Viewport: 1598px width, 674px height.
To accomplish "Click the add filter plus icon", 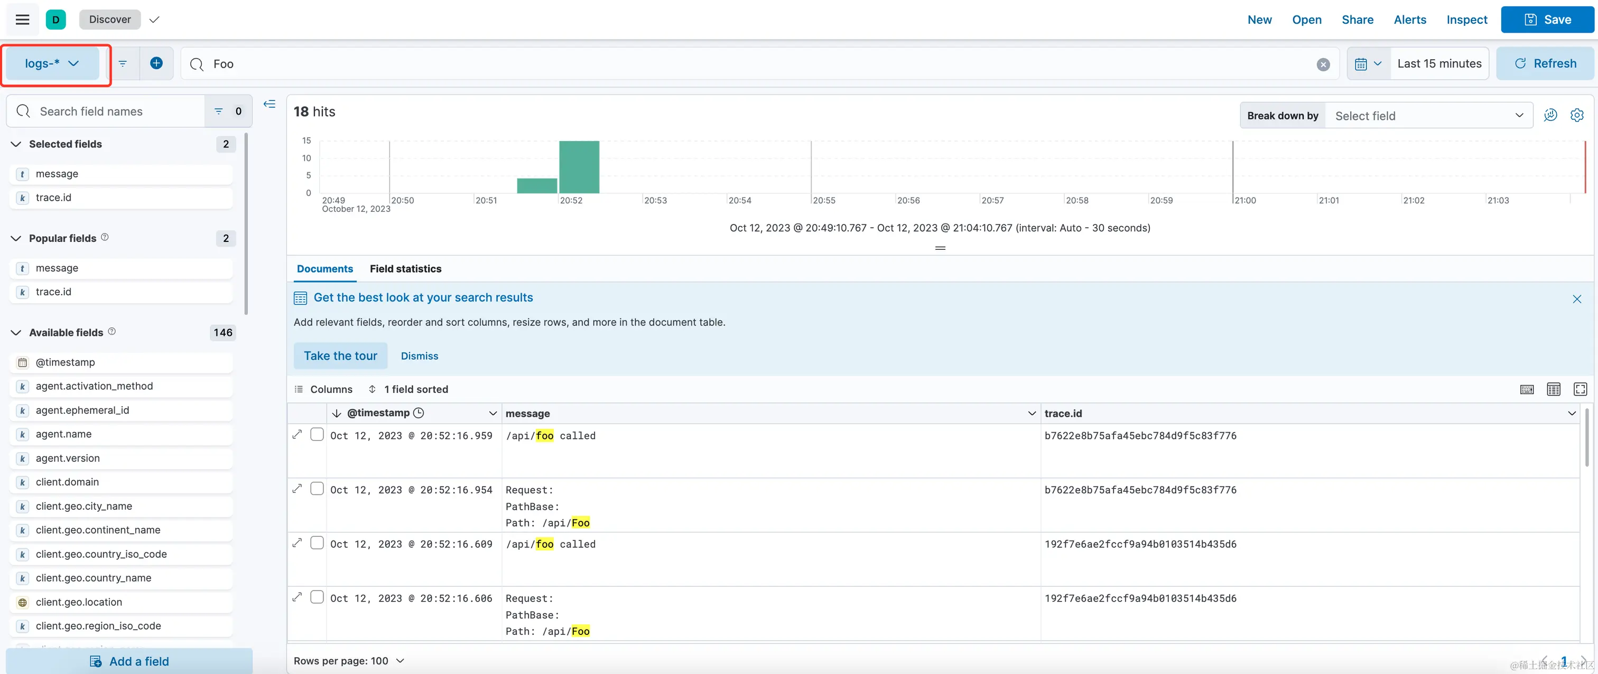I will pyautogui.click(x=156, y=63).
